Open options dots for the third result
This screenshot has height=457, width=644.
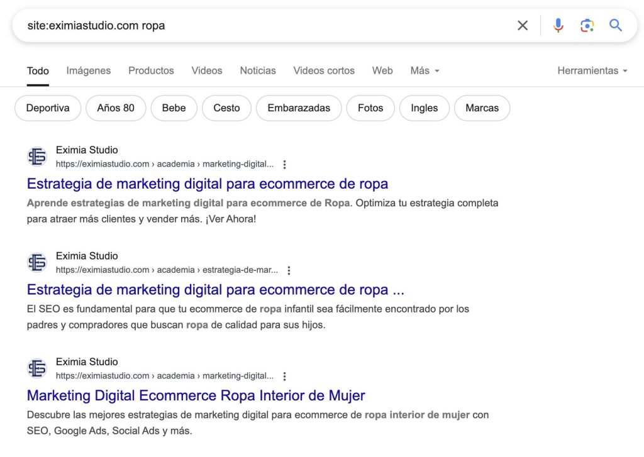tap(284, 377)
